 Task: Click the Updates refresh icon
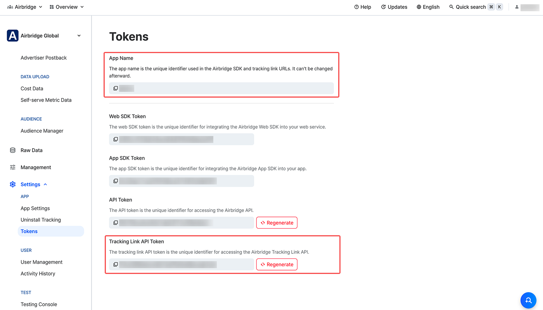coord(384,7)
